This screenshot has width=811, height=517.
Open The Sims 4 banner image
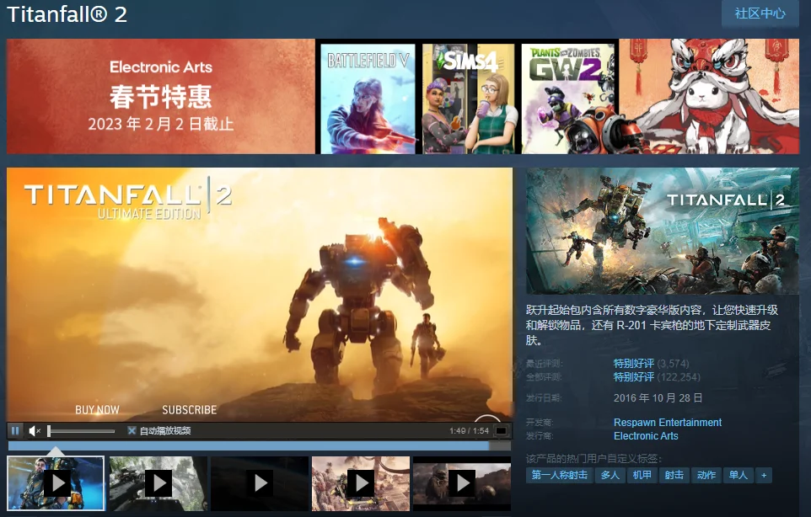click(468, 98)
